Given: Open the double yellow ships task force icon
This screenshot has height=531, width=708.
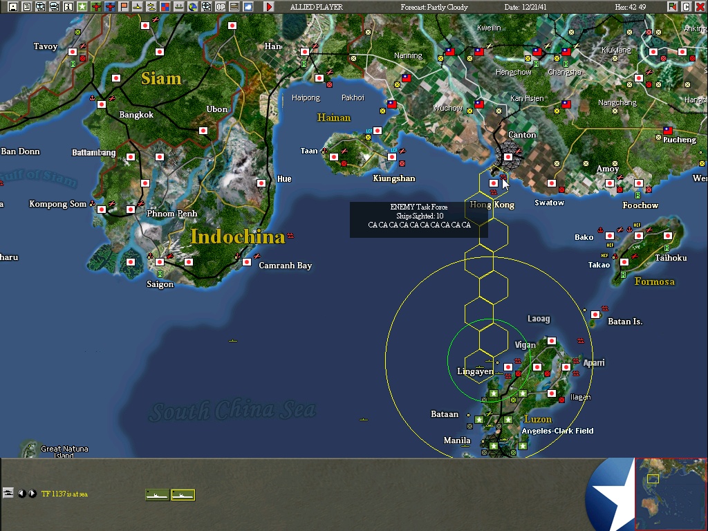Looking at the screenshot, I should pos(151,7).
